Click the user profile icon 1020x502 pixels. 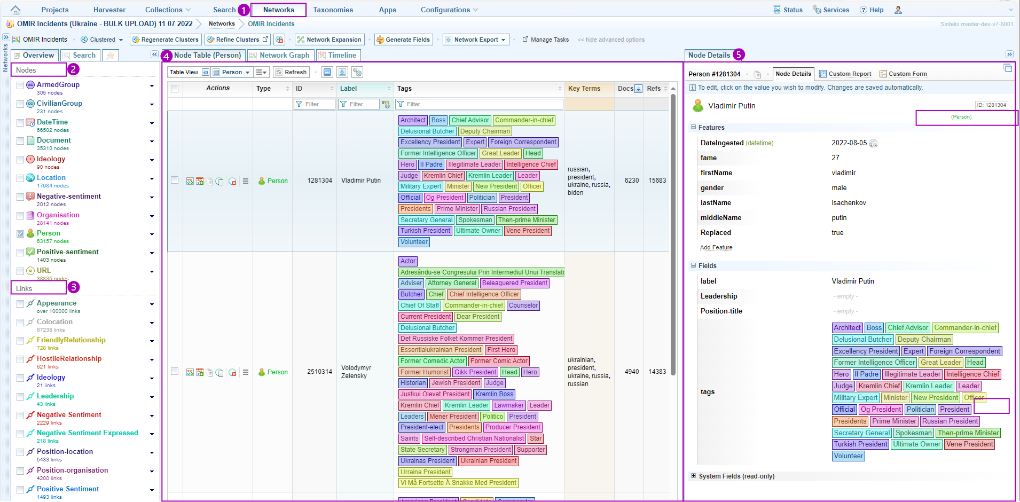(x=898, y=10)
